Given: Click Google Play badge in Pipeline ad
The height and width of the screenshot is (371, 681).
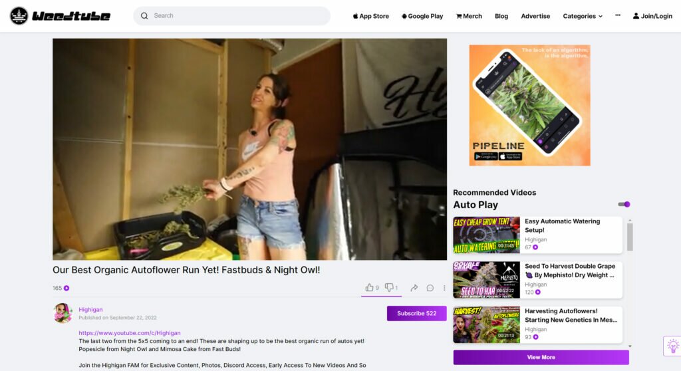Looking at the screenshot, I should click(485, 156).
